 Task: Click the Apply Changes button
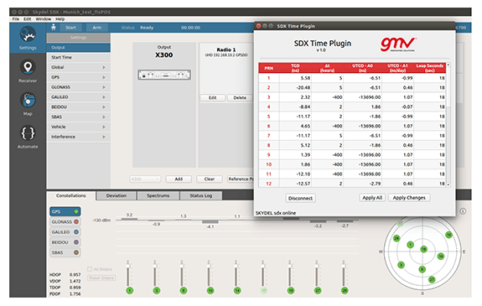point(409,198)
